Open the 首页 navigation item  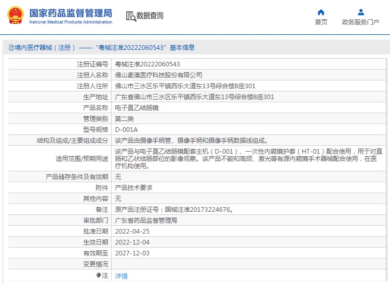coord(321,22)
